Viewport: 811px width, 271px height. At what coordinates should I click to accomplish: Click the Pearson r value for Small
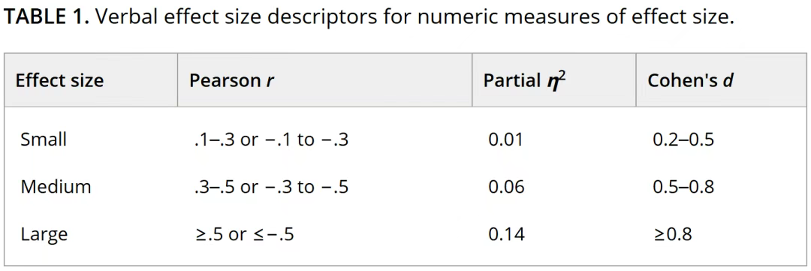(272, 140)
